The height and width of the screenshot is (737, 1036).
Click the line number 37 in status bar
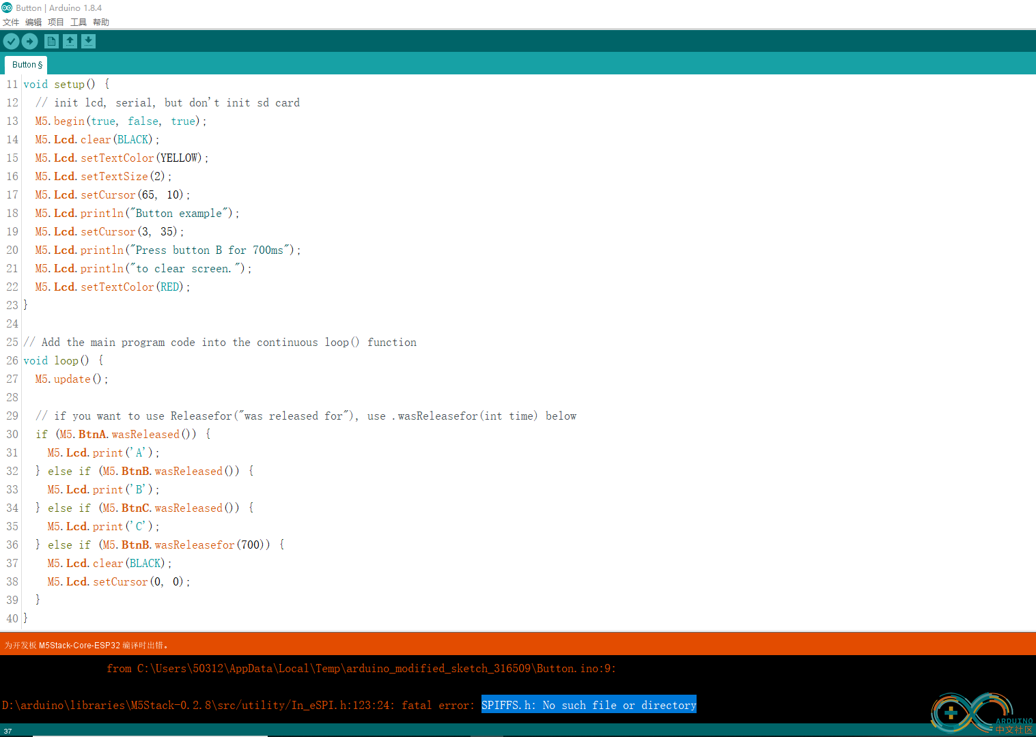click(x=8, y=731)
